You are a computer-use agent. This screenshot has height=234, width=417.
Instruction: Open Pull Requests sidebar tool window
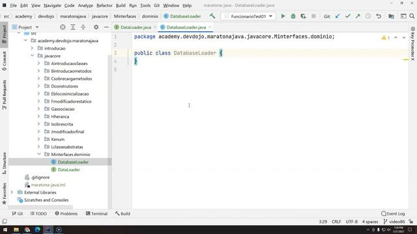5,95
